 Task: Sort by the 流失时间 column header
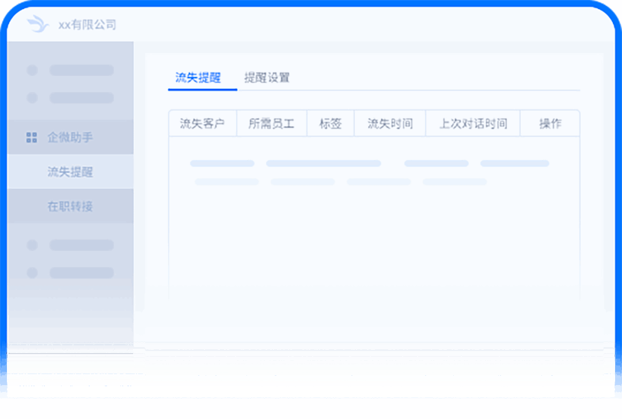click(x=390, y=124)
